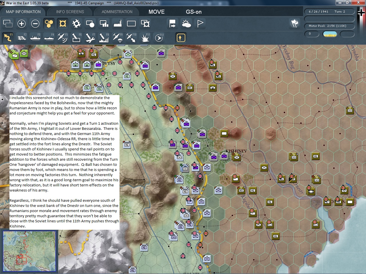The height and width of the screenshot is (274, 366).
Task: Select the F9 air transport mode
Action: [x=118, y=37]
